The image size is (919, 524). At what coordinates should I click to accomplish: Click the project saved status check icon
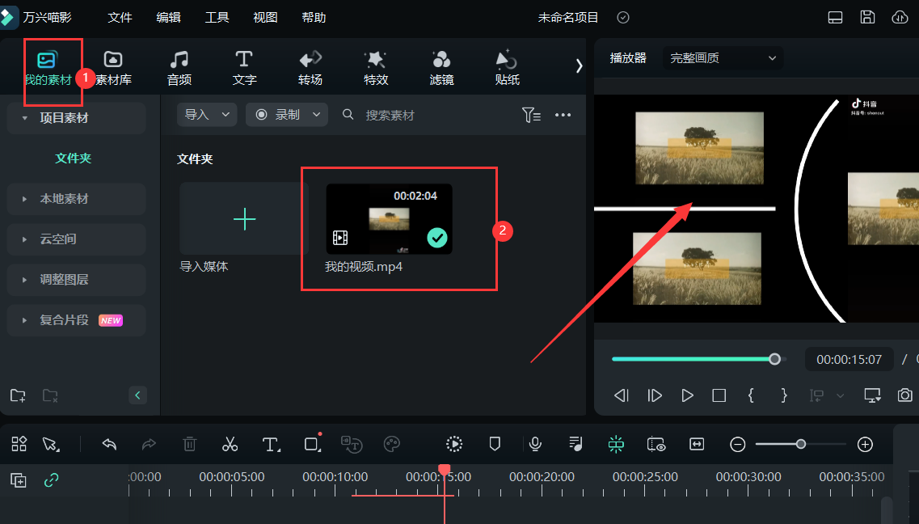623,18
